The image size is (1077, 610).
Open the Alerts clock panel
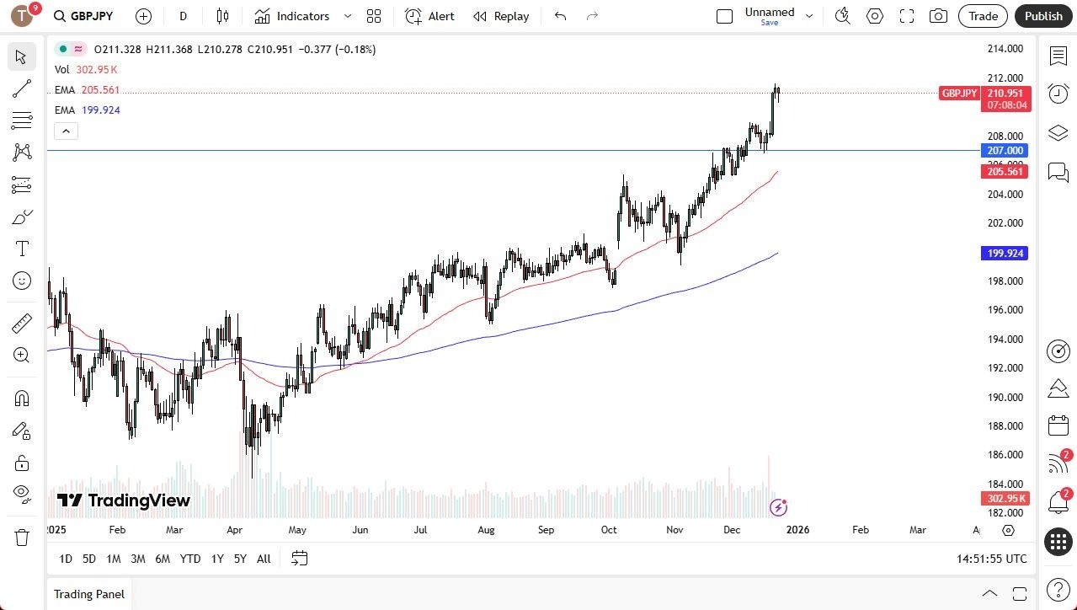click(x=1058, y=94)
